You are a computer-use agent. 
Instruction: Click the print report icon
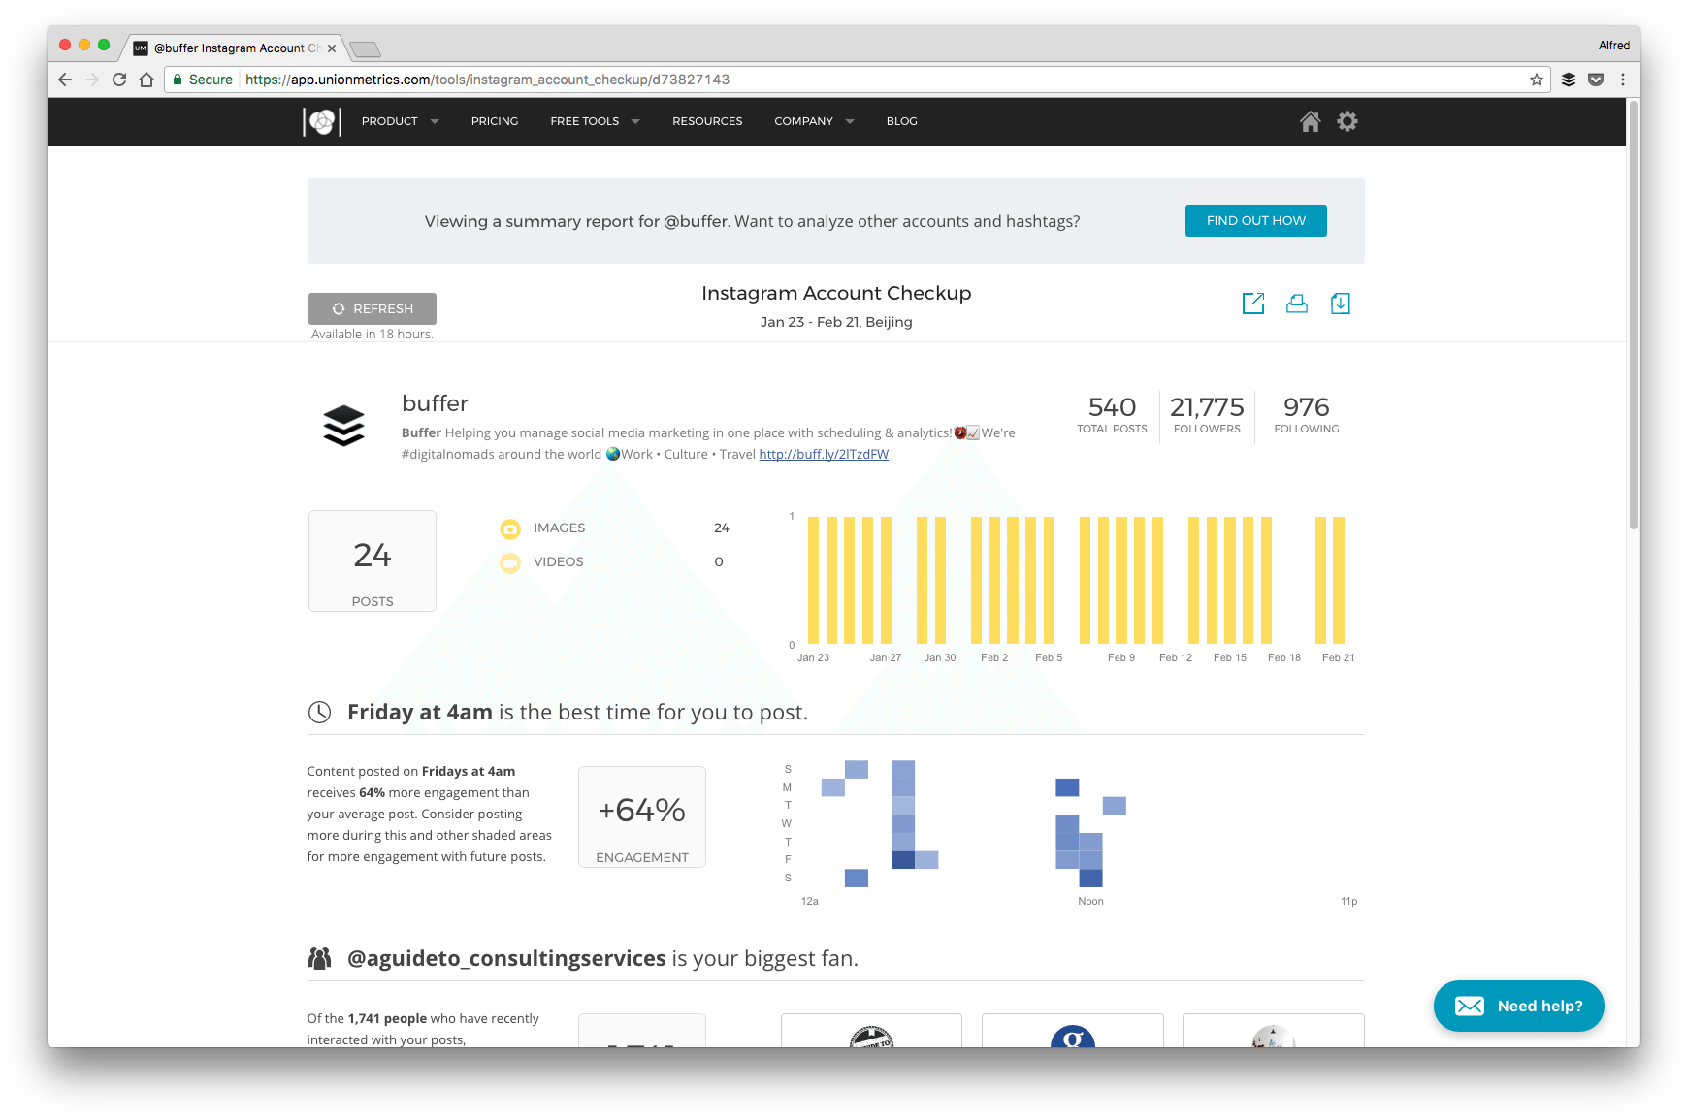1297,303
